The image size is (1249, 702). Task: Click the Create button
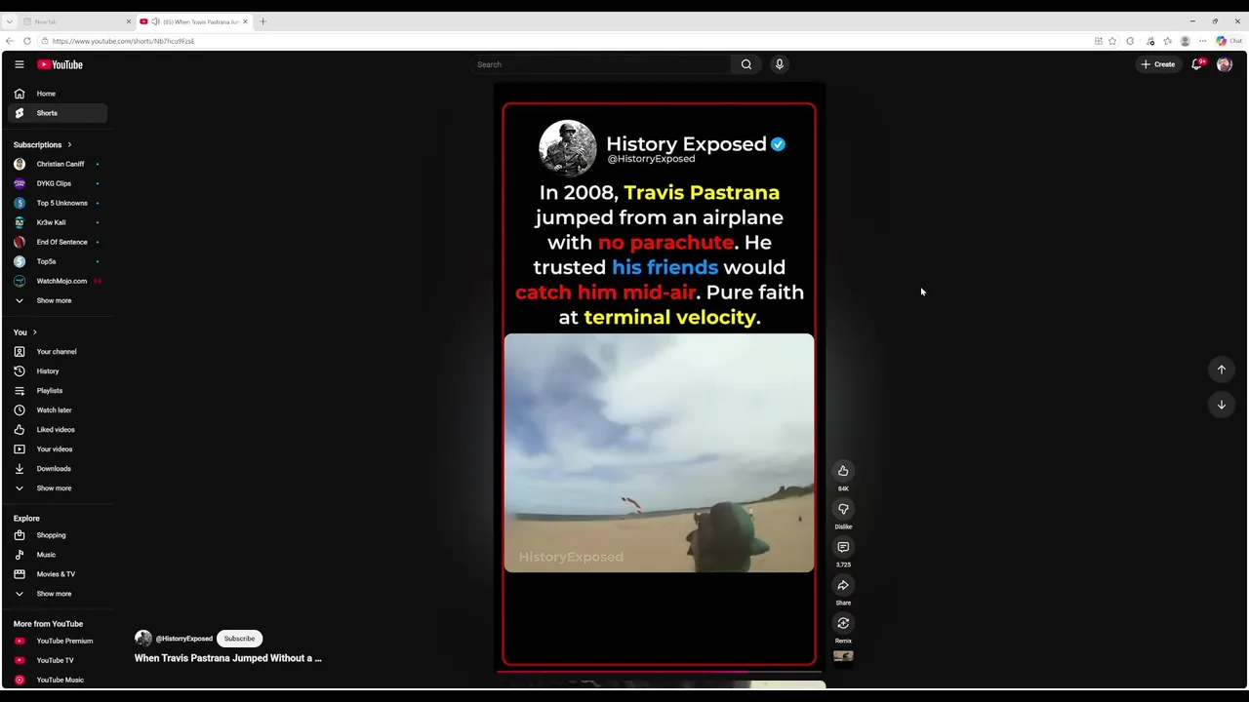(x=1158, y=64)
